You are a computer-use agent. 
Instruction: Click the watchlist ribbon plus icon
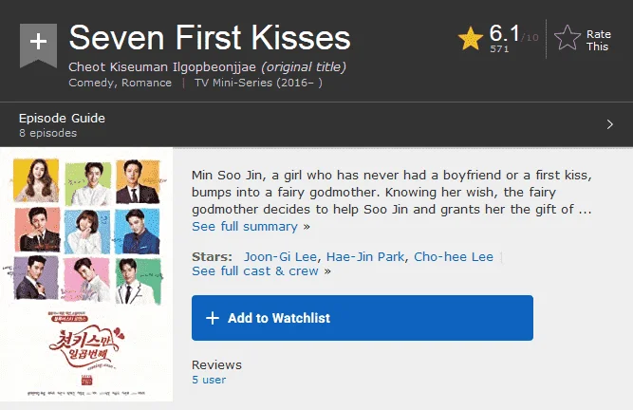coord(38,43)
